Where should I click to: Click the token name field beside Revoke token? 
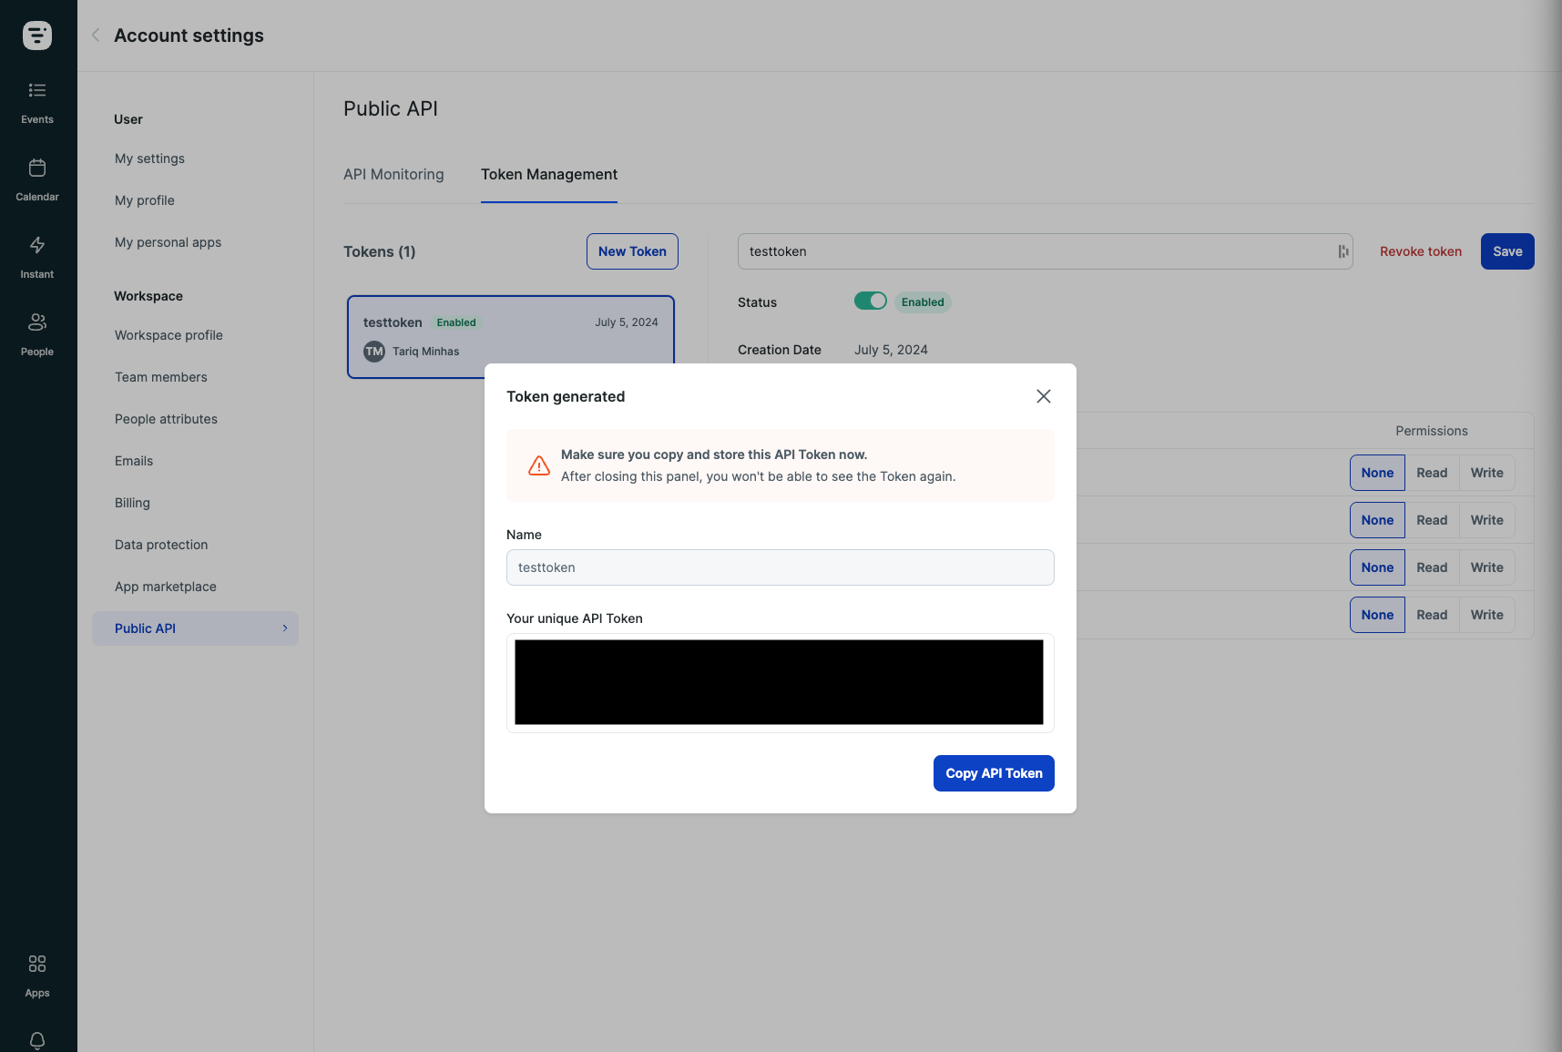click(1046, 251)
